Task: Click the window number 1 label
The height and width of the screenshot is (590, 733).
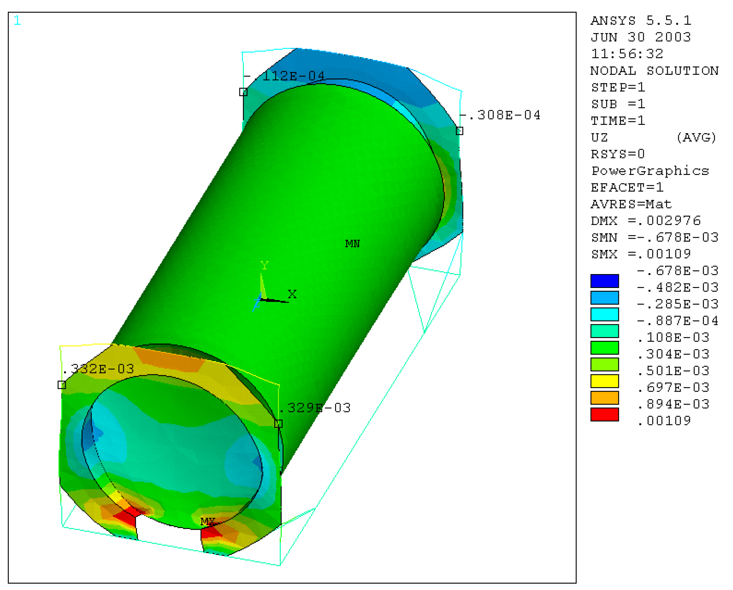Action: click(17, 21)
